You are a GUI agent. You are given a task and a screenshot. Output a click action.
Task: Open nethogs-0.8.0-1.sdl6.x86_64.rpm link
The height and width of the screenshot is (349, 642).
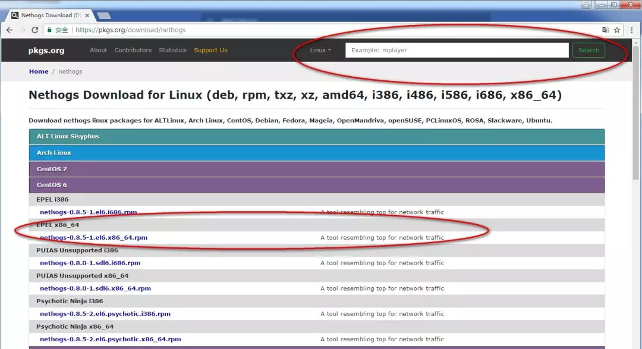coord(95,288)
